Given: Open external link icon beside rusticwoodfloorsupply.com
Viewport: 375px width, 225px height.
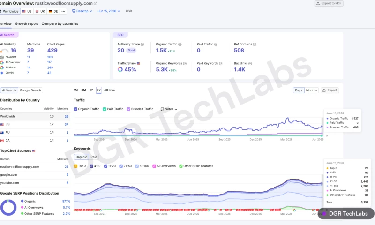Looking at the screenshot, I should pyautogui.click(x=95, y=3).
